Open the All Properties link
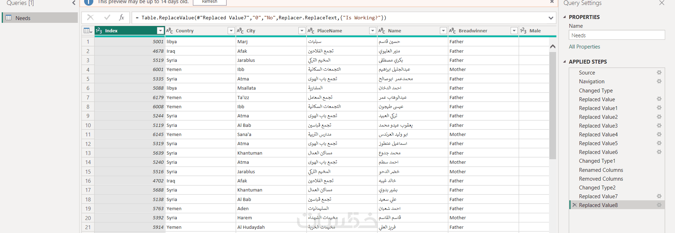Image resolution: width=675 pixels, height=233 pixels. point(584,47)
